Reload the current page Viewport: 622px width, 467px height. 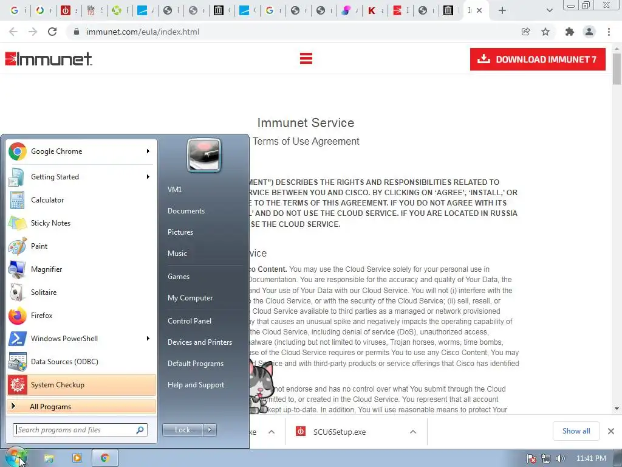(52, 32)
